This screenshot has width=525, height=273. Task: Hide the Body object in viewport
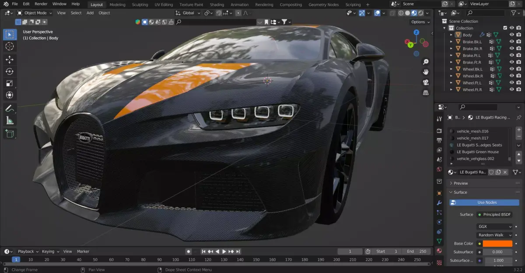pyautogui.click(x=511, y=35)
